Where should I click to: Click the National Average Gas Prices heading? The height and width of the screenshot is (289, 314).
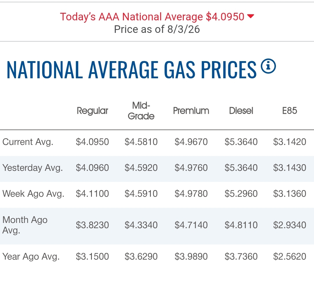click(x=132, y=69)
